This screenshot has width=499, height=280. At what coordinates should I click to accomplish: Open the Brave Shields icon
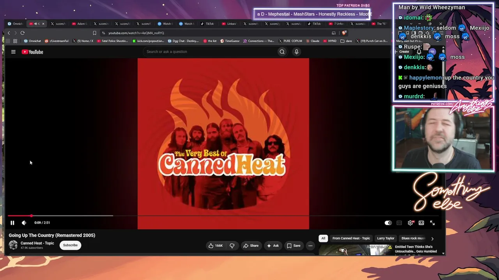click(344, 33)
